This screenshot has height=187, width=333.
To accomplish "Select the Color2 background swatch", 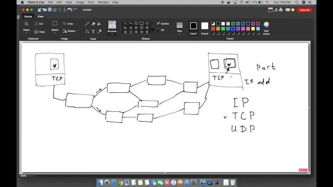I will [204, 28].
